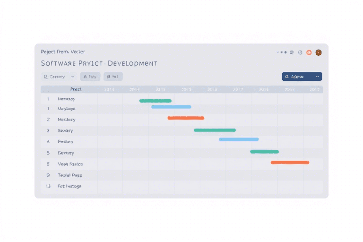363x242 pixels.
Task: Click the third filter button in the toolbar
Action: click(113, 77)
